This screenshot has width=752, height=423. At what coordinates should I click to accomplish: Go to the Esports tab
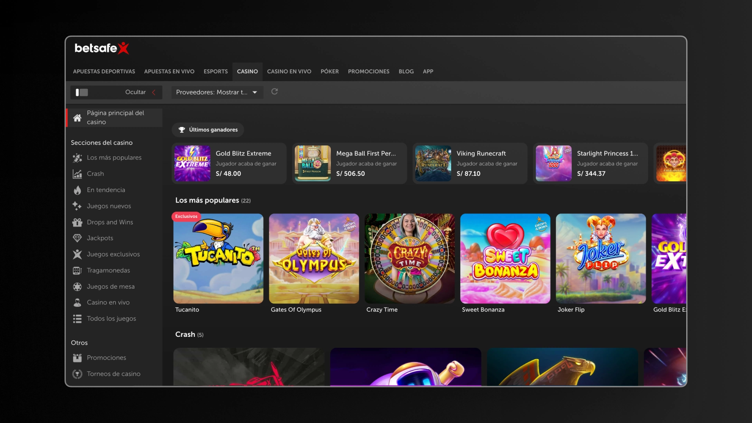[215, 71]
